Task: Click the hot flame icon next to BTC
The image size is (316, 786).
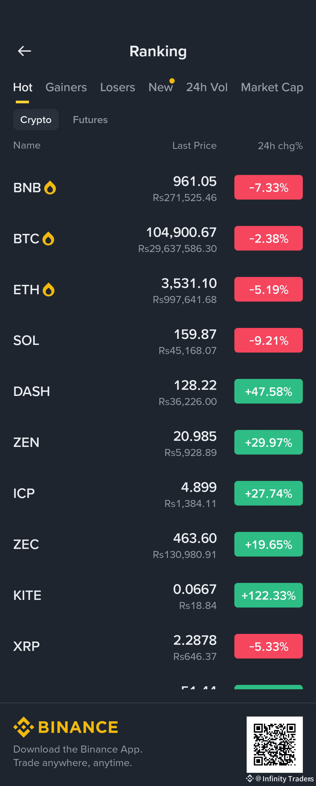Action: [x=48, y=239]
